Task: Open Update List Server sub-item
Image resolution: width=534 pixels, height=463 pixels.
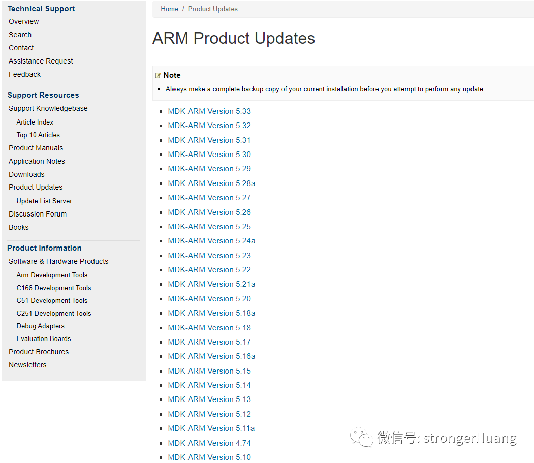Action: [x=44, y=201]
